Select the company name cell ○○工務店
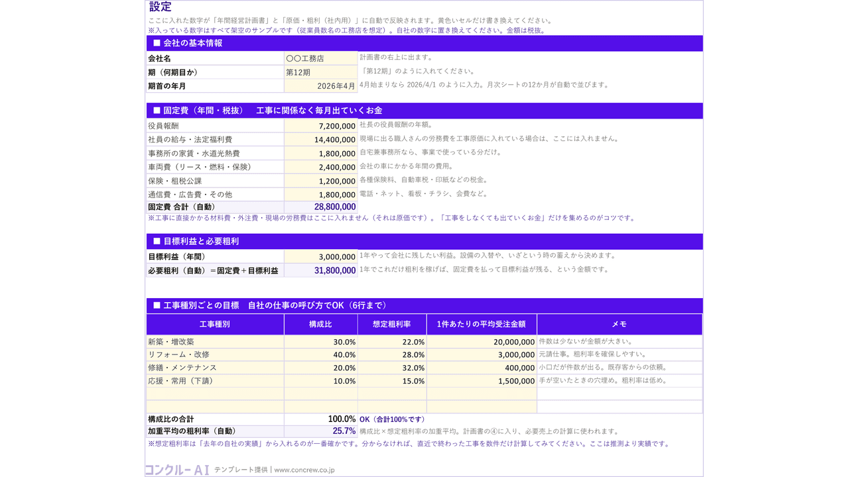The width and height of the screenshot is (849, 477). [x=321, y=59]
